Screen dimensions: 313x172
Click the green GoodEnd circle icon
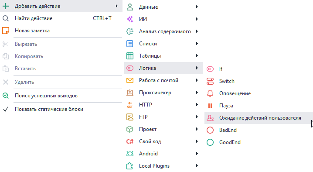point(210,142)
